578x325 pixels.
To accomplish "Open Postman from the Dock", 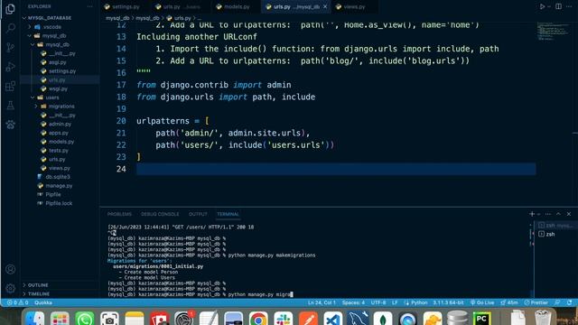I will pyautogui.click(x=308, y=319).
